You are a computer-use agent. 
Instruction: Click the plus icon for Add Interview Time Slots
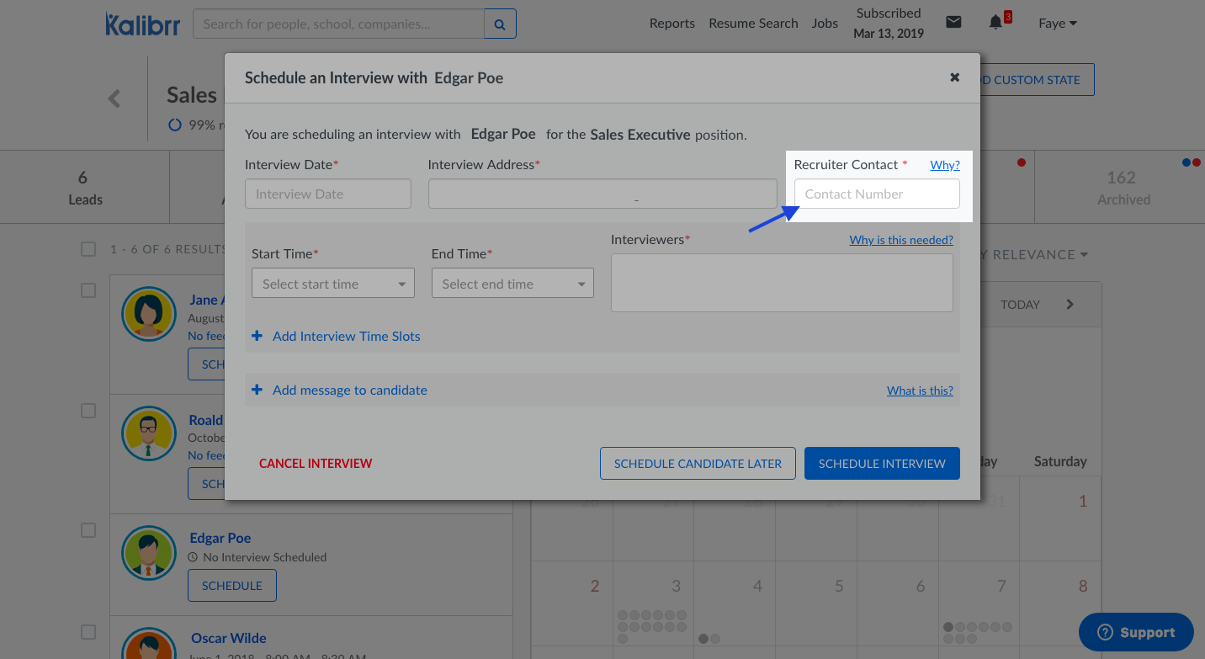257,336
